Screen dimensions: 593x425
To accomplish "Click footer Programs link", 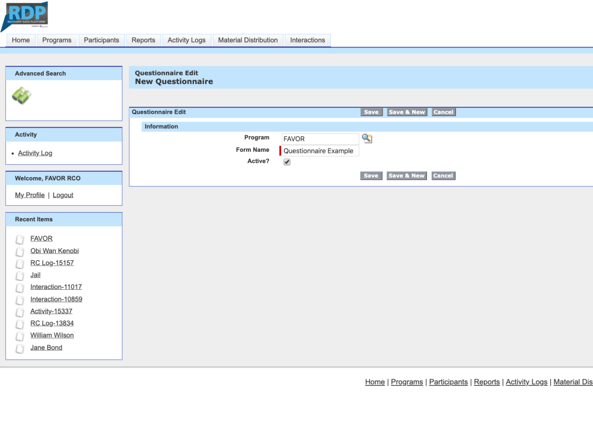I will (x=407, y=382).
